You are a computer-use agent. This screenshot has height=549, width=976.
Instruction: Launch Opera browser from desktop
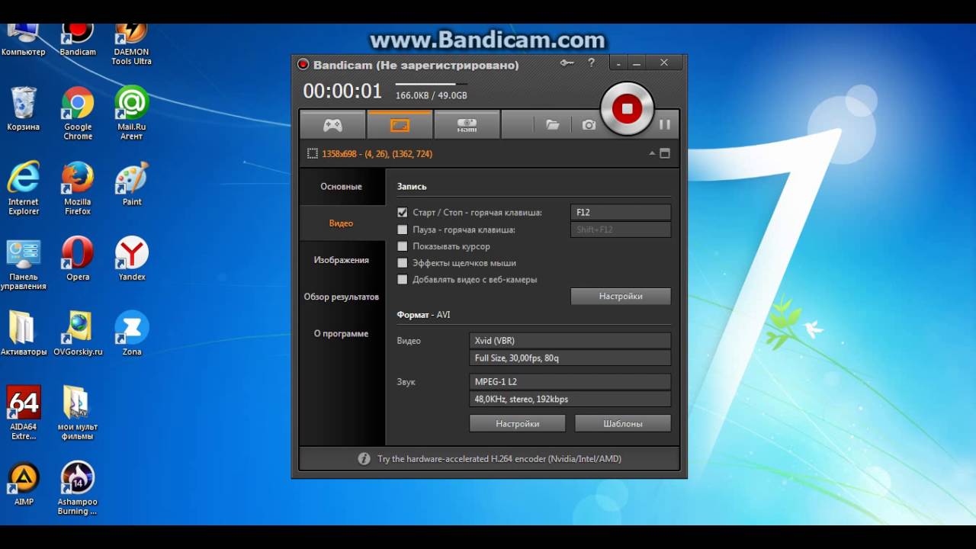(78, 258)
